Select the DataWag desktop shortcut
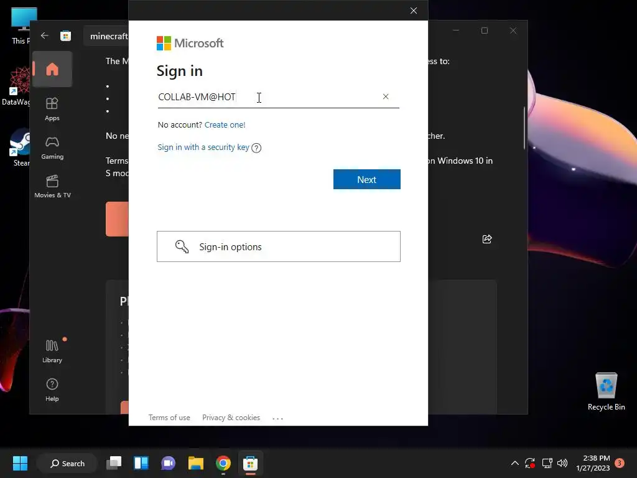The height and width of the screenshot is (478, 637). [16, 86]
